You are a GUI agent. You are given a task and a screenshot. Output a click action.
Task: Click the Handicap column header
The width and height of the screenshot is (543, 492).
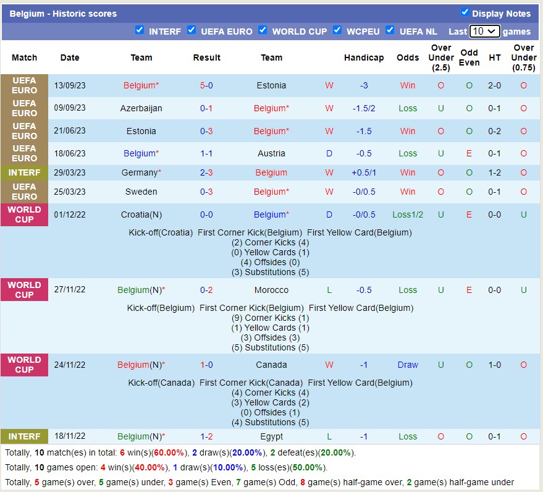(x=364, y=57)
